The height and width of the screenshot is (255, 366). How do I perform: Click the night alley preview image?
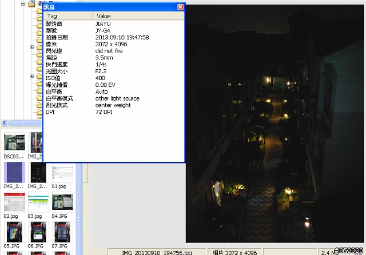click(274, 123)
